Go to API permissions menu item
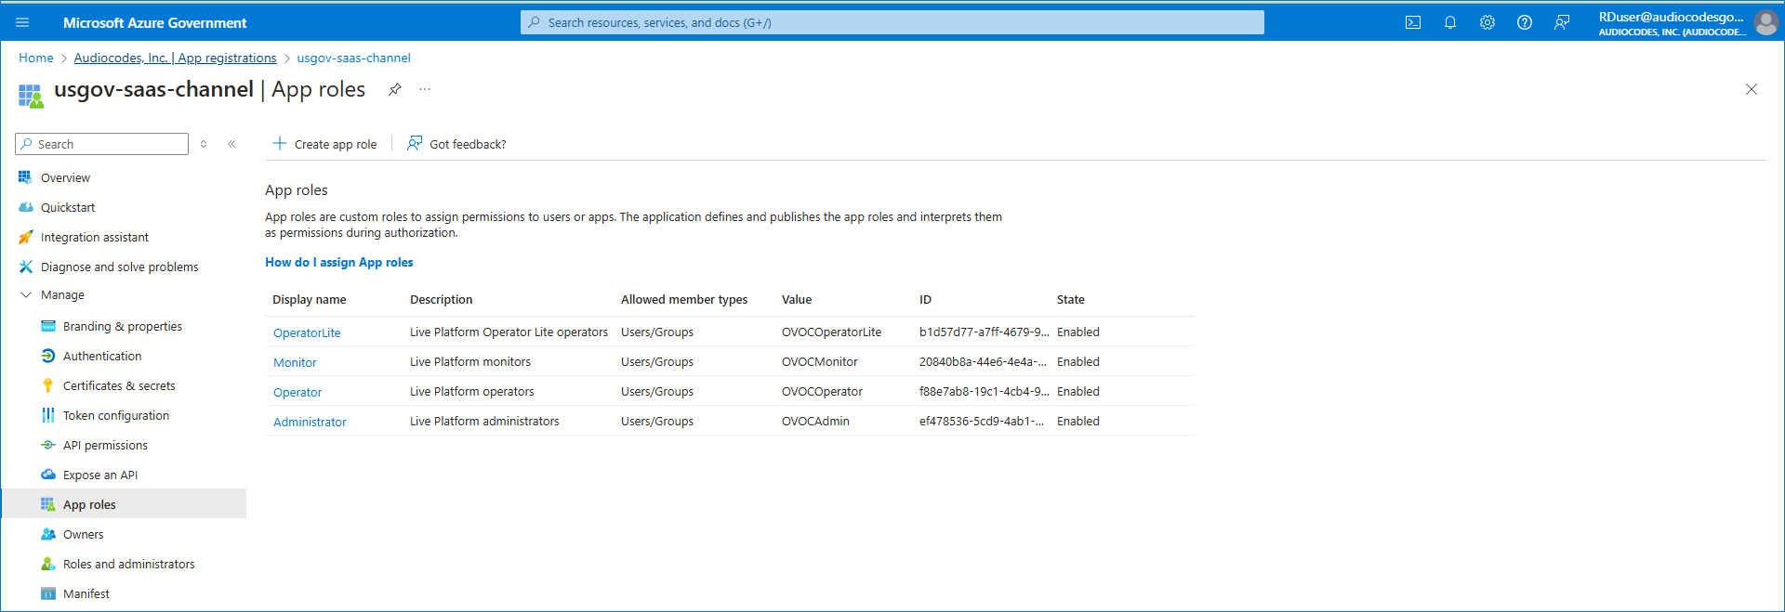1785x612 pixels. [105, 445]
